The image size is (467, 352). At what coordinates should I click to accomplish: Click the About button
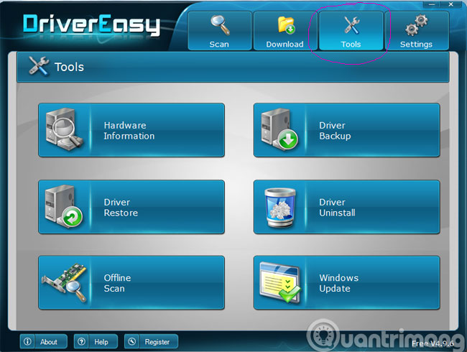[44, 341]
